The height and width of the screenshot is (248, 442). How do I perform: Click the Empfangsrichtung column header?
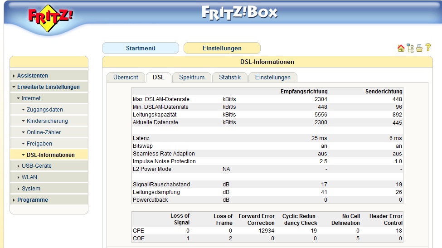click(x=304, y=91)
